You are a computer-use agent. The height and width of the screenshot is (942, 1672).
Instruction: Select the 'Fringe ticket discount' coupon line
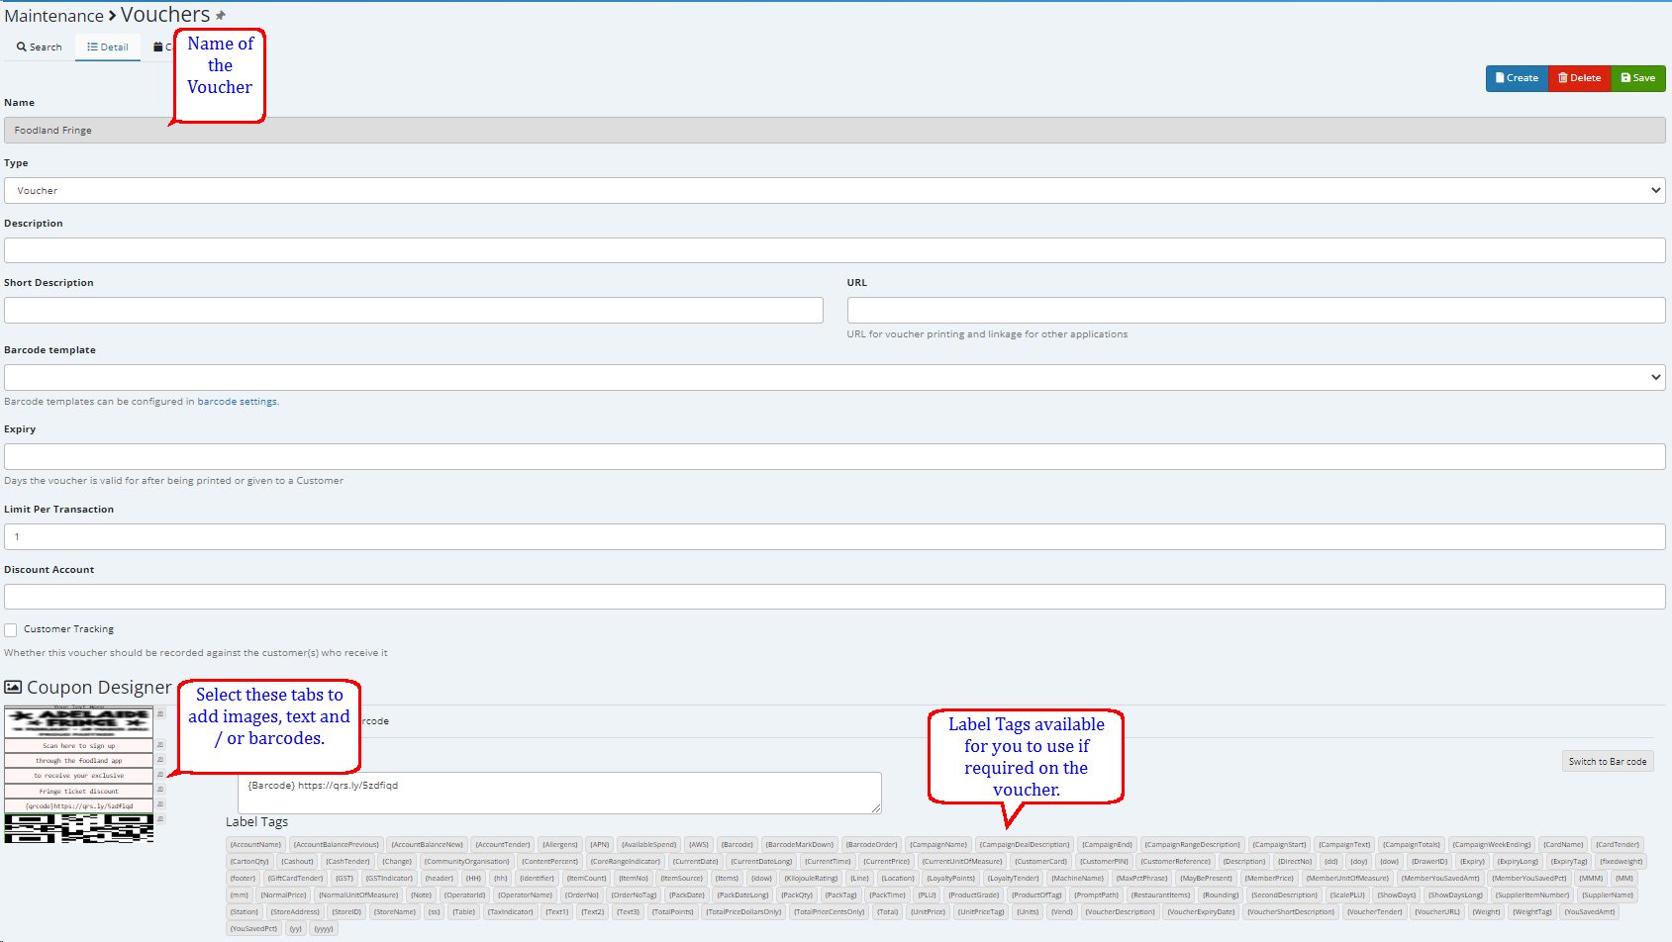pos(79,791)
